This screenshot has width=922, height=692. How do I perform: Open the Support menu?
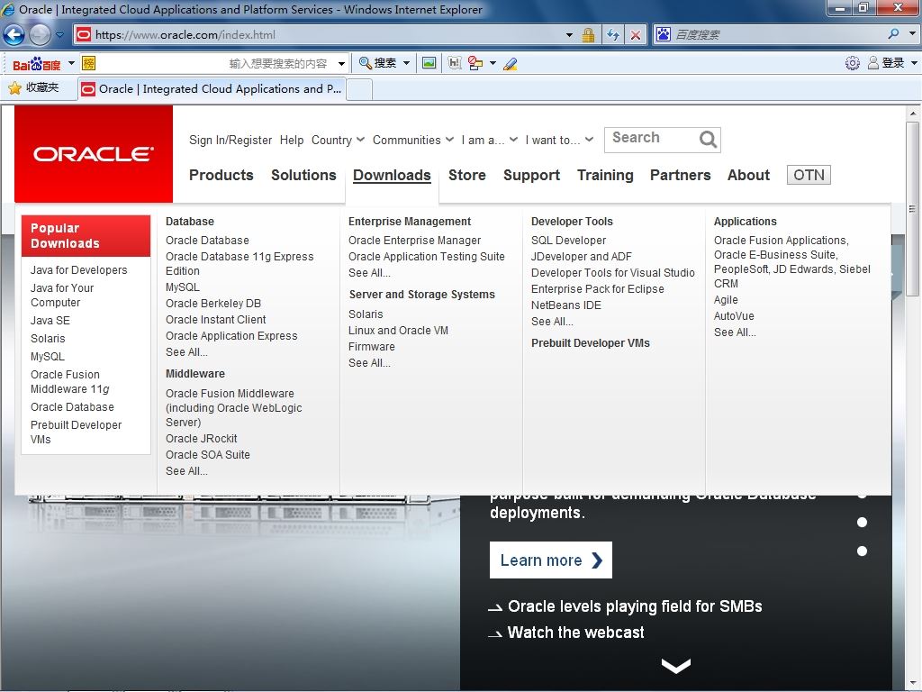[531, 175]
